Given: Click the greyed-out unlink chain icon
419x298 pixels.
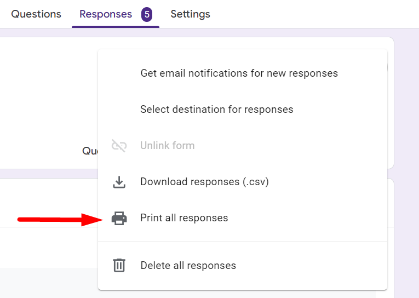Looking at the screenshot, I should [119, 146].
